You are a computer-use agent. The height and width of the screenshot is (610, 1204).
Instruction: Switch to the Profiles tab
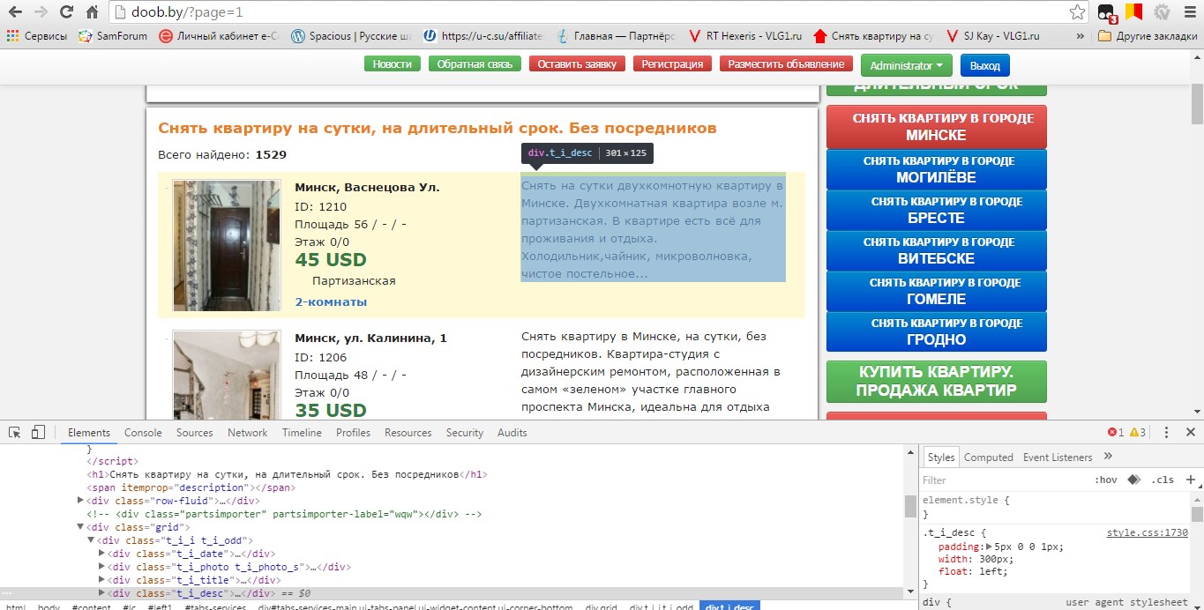pyautogui.click(x=353, y=433)
